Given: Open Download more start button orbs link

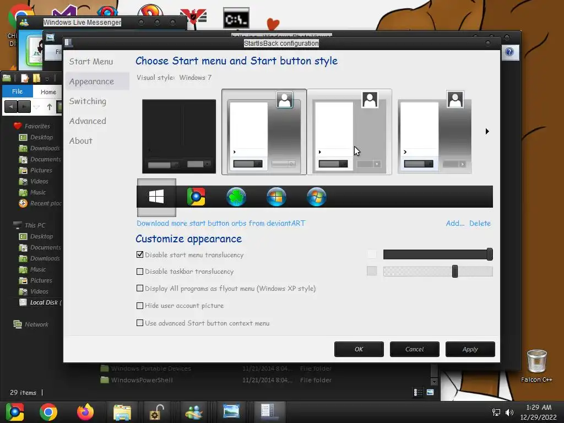Looking at the screenshot, I should coord(221,224).
